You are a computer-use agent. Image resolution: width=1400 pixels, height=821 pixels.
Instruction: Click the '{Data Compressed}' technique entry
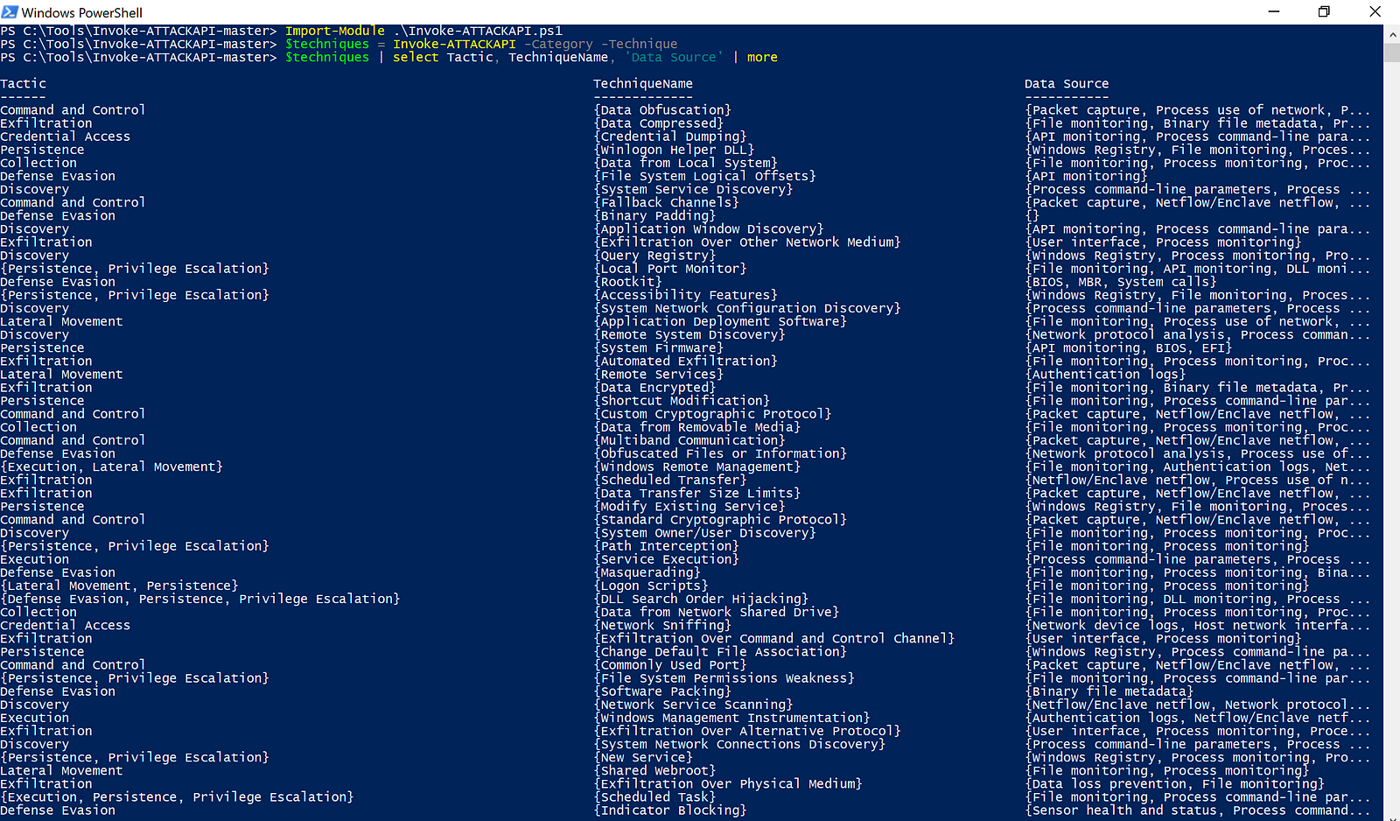(658, 123)
